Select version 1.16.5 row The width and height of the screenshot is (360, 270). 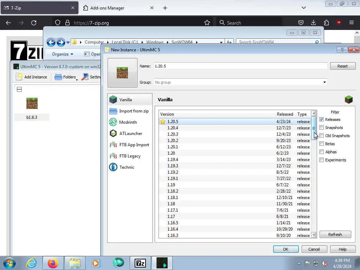click(235, 223)
